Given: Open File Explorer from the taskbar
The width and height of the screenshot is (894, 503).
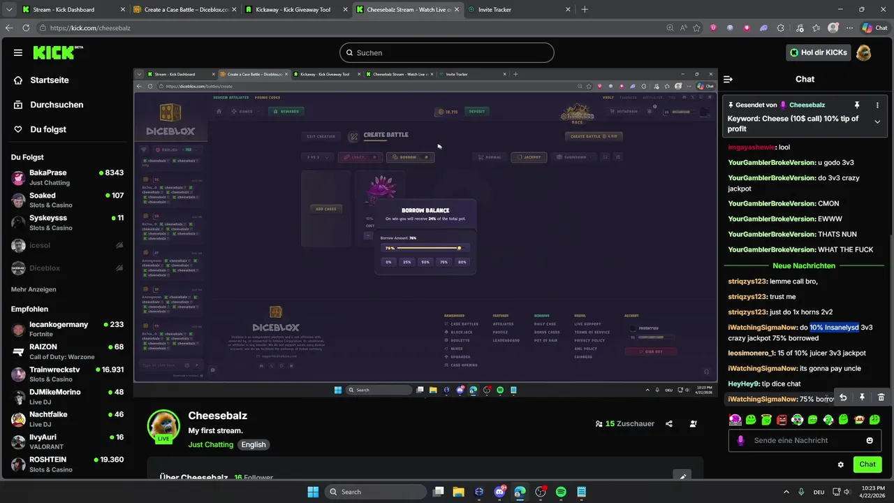Looking at the screenshot, I should click(x=458, y=492).
